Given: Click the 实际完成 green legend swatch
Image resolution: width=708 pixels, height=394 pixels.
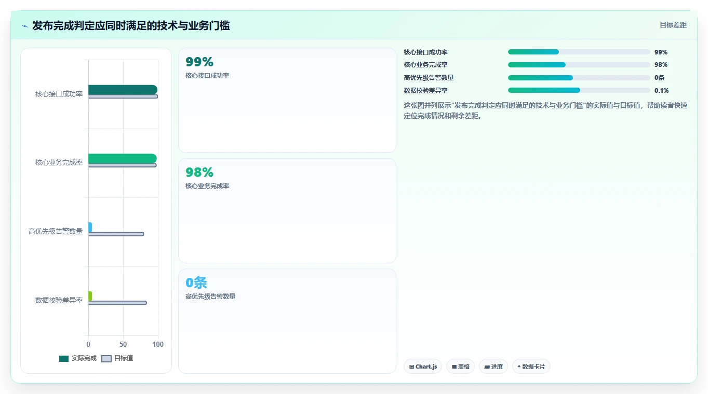Looking at the screenshot, I should tap(64, 359).
